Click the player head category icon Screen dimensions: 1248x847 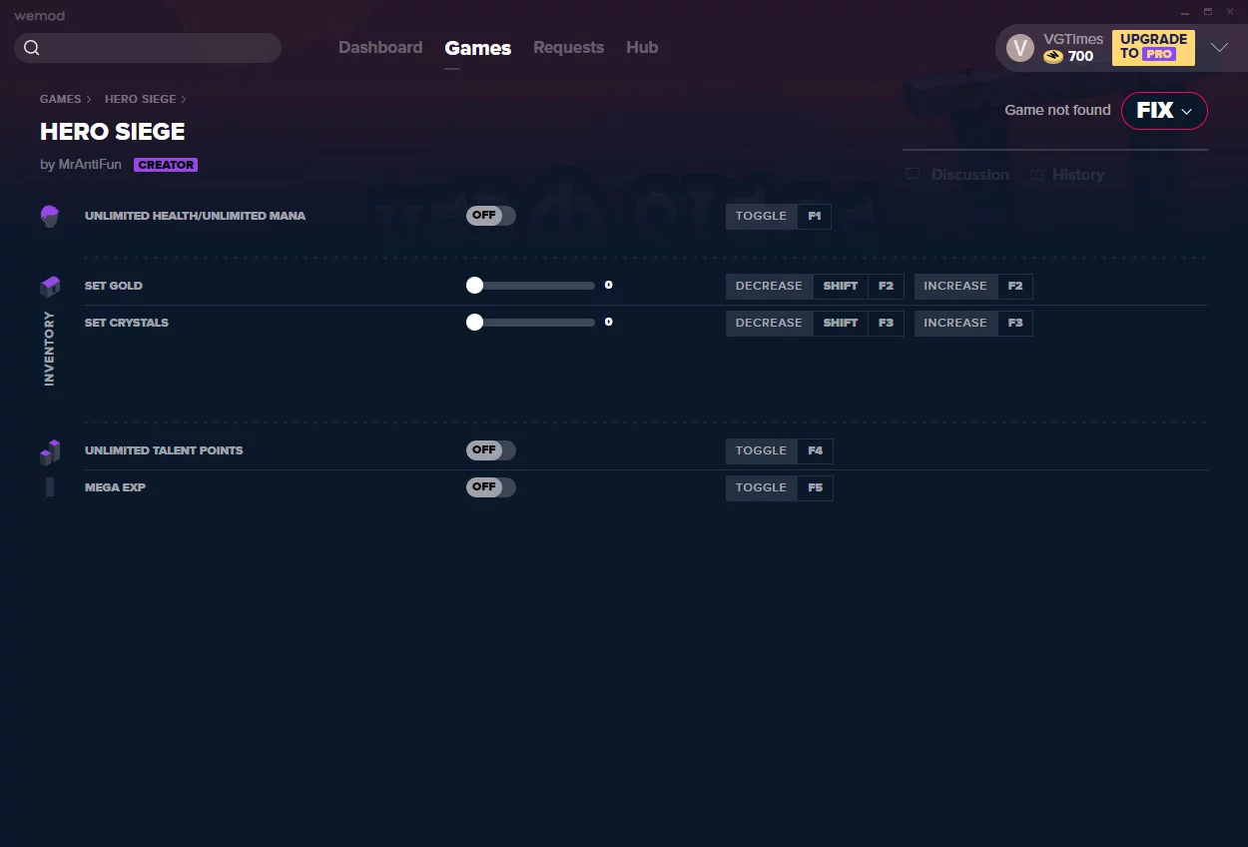coord(50,216)
